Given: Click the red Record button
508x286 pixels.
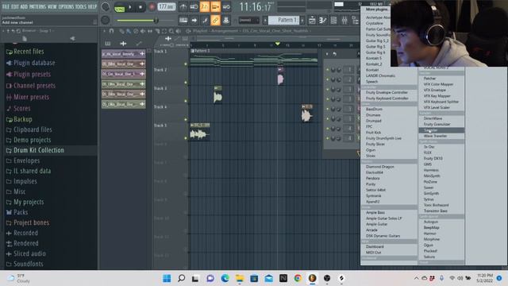Looking at the screenshot, I should coord(152,7).
